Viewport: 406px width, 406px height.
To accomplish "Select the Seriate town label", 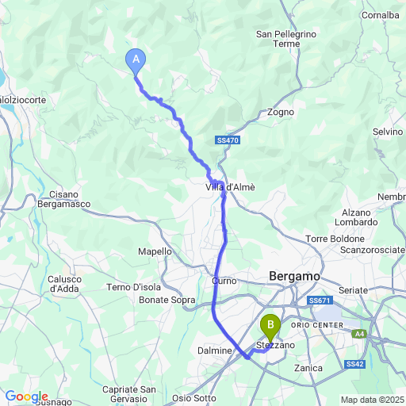I will [354, 290].
